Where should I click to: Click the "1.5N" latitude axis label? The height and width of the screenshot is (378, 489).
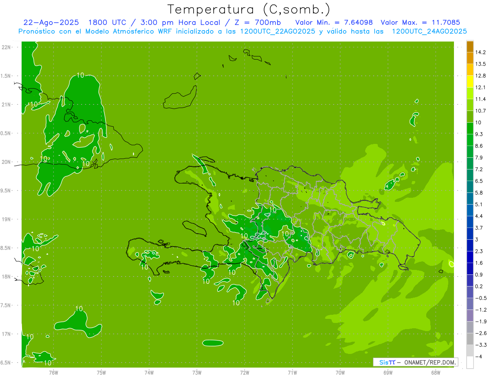(x=6, y=76)
